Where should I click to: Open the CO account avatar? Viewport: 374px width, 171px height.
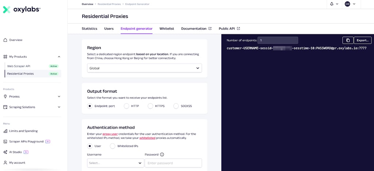[x=347, y=4]
